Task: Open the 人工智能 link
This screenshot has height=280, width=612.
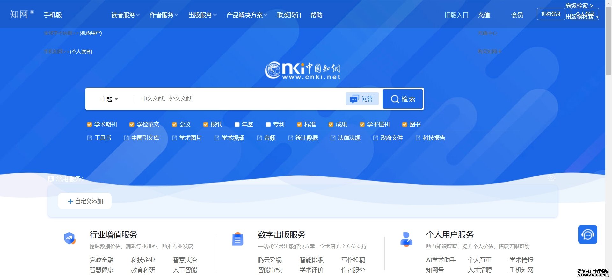Action: click(x=185, y=270)
